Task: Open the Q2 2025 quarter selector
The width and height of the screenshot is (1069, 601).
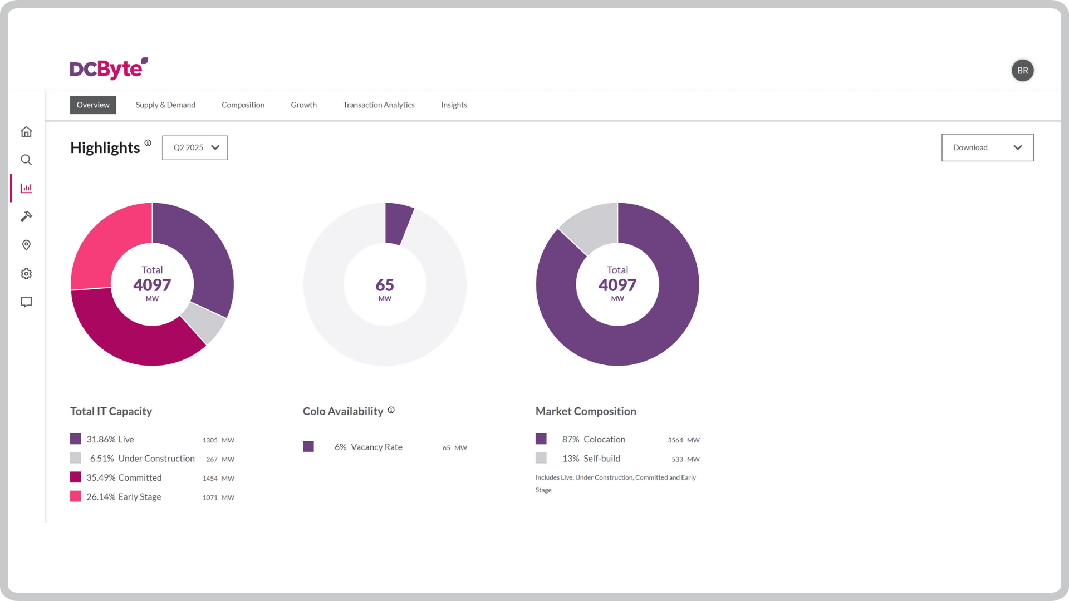Action: pyautogui.click(x=194, y=147)
